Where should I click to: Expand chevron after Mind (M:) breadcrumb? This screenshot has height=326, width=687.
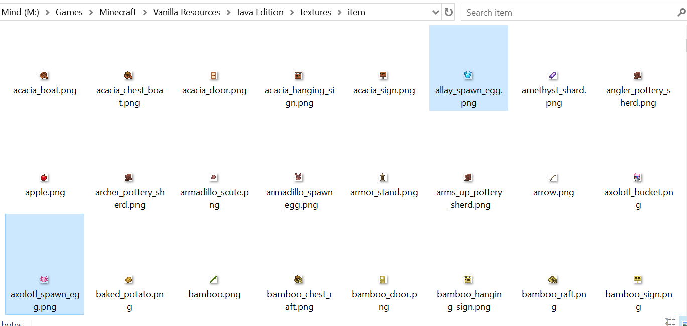tap(47, 12)
